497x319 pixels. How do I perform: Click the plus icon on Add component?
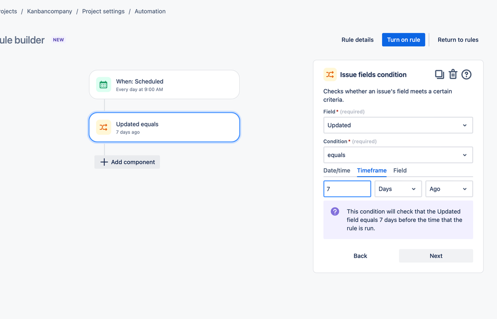104,162
